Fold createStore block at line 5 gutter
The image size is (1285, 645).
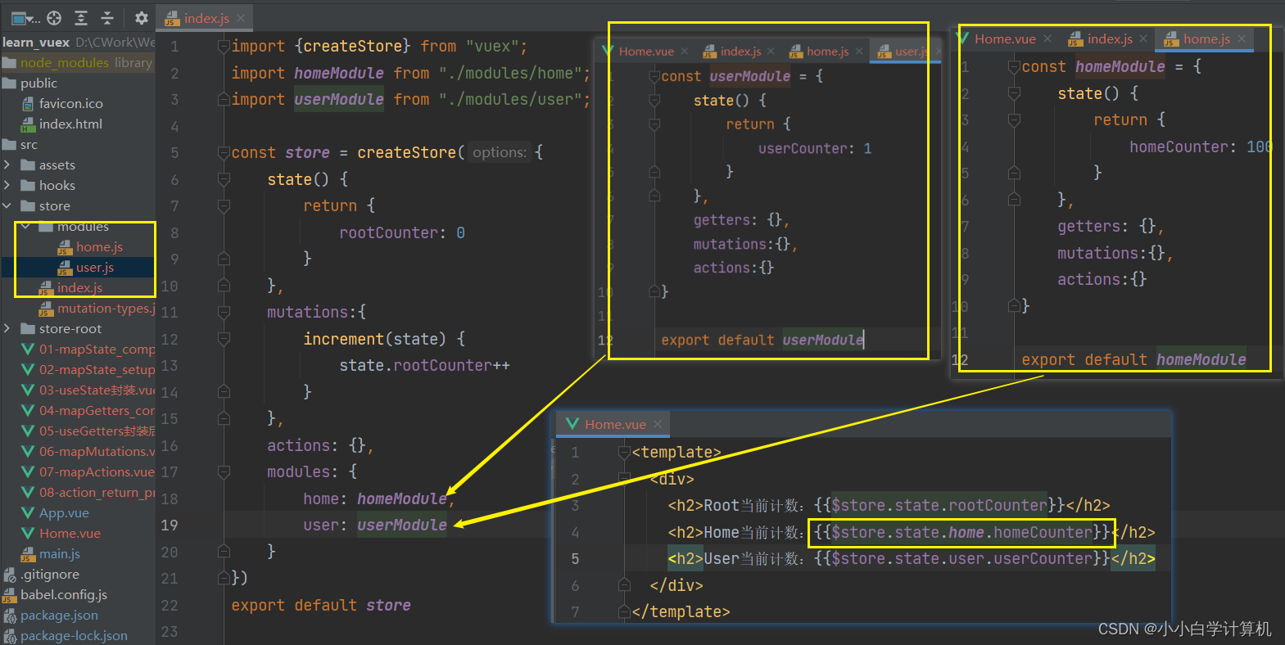pyautogui.click(x=224, y=153)
